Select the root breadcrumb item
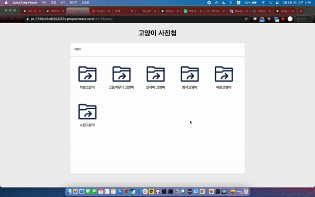 78,49
